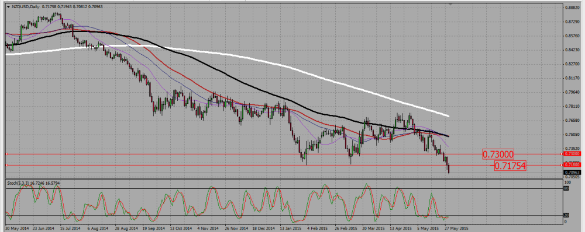The height and width of the screenshot is (232, 585).
Task: Select the red 0.71754 text label
Action: (x=510, y=166)
